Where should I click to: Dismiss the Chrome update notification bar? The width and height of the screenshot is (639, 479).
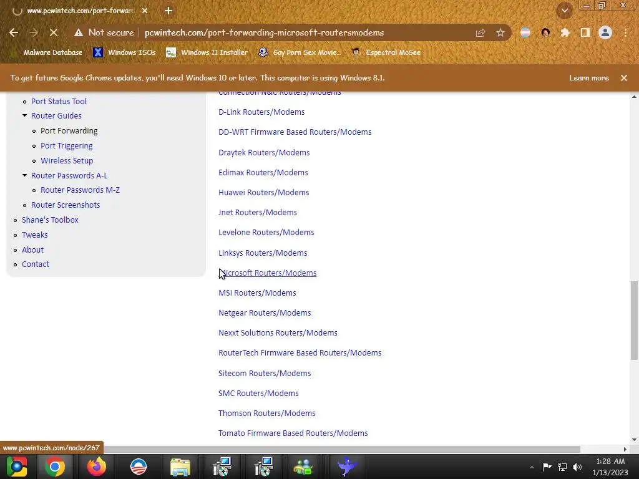pos(624,78)
